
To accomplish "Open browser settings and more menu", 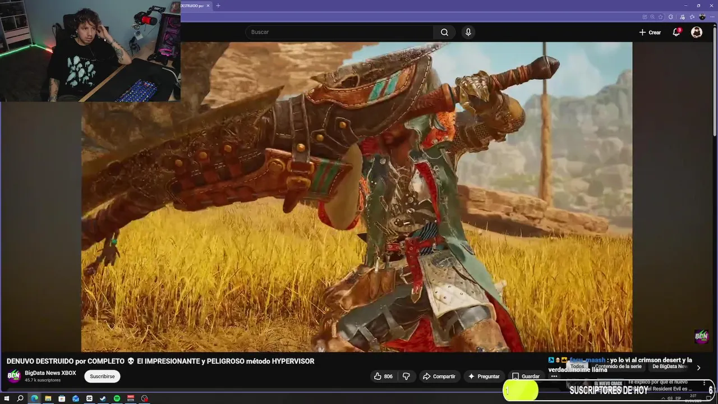I will pyautogui.click(x=712, y=17).
